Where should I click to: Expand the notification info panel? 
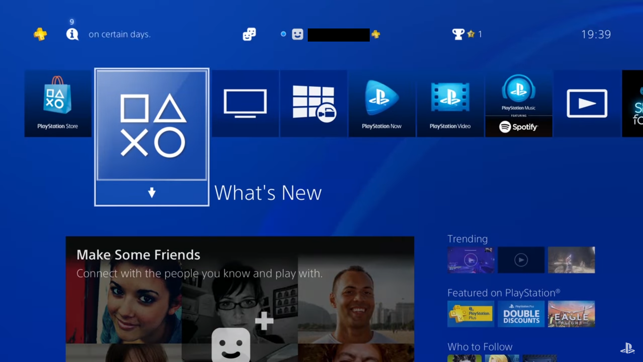72,35
